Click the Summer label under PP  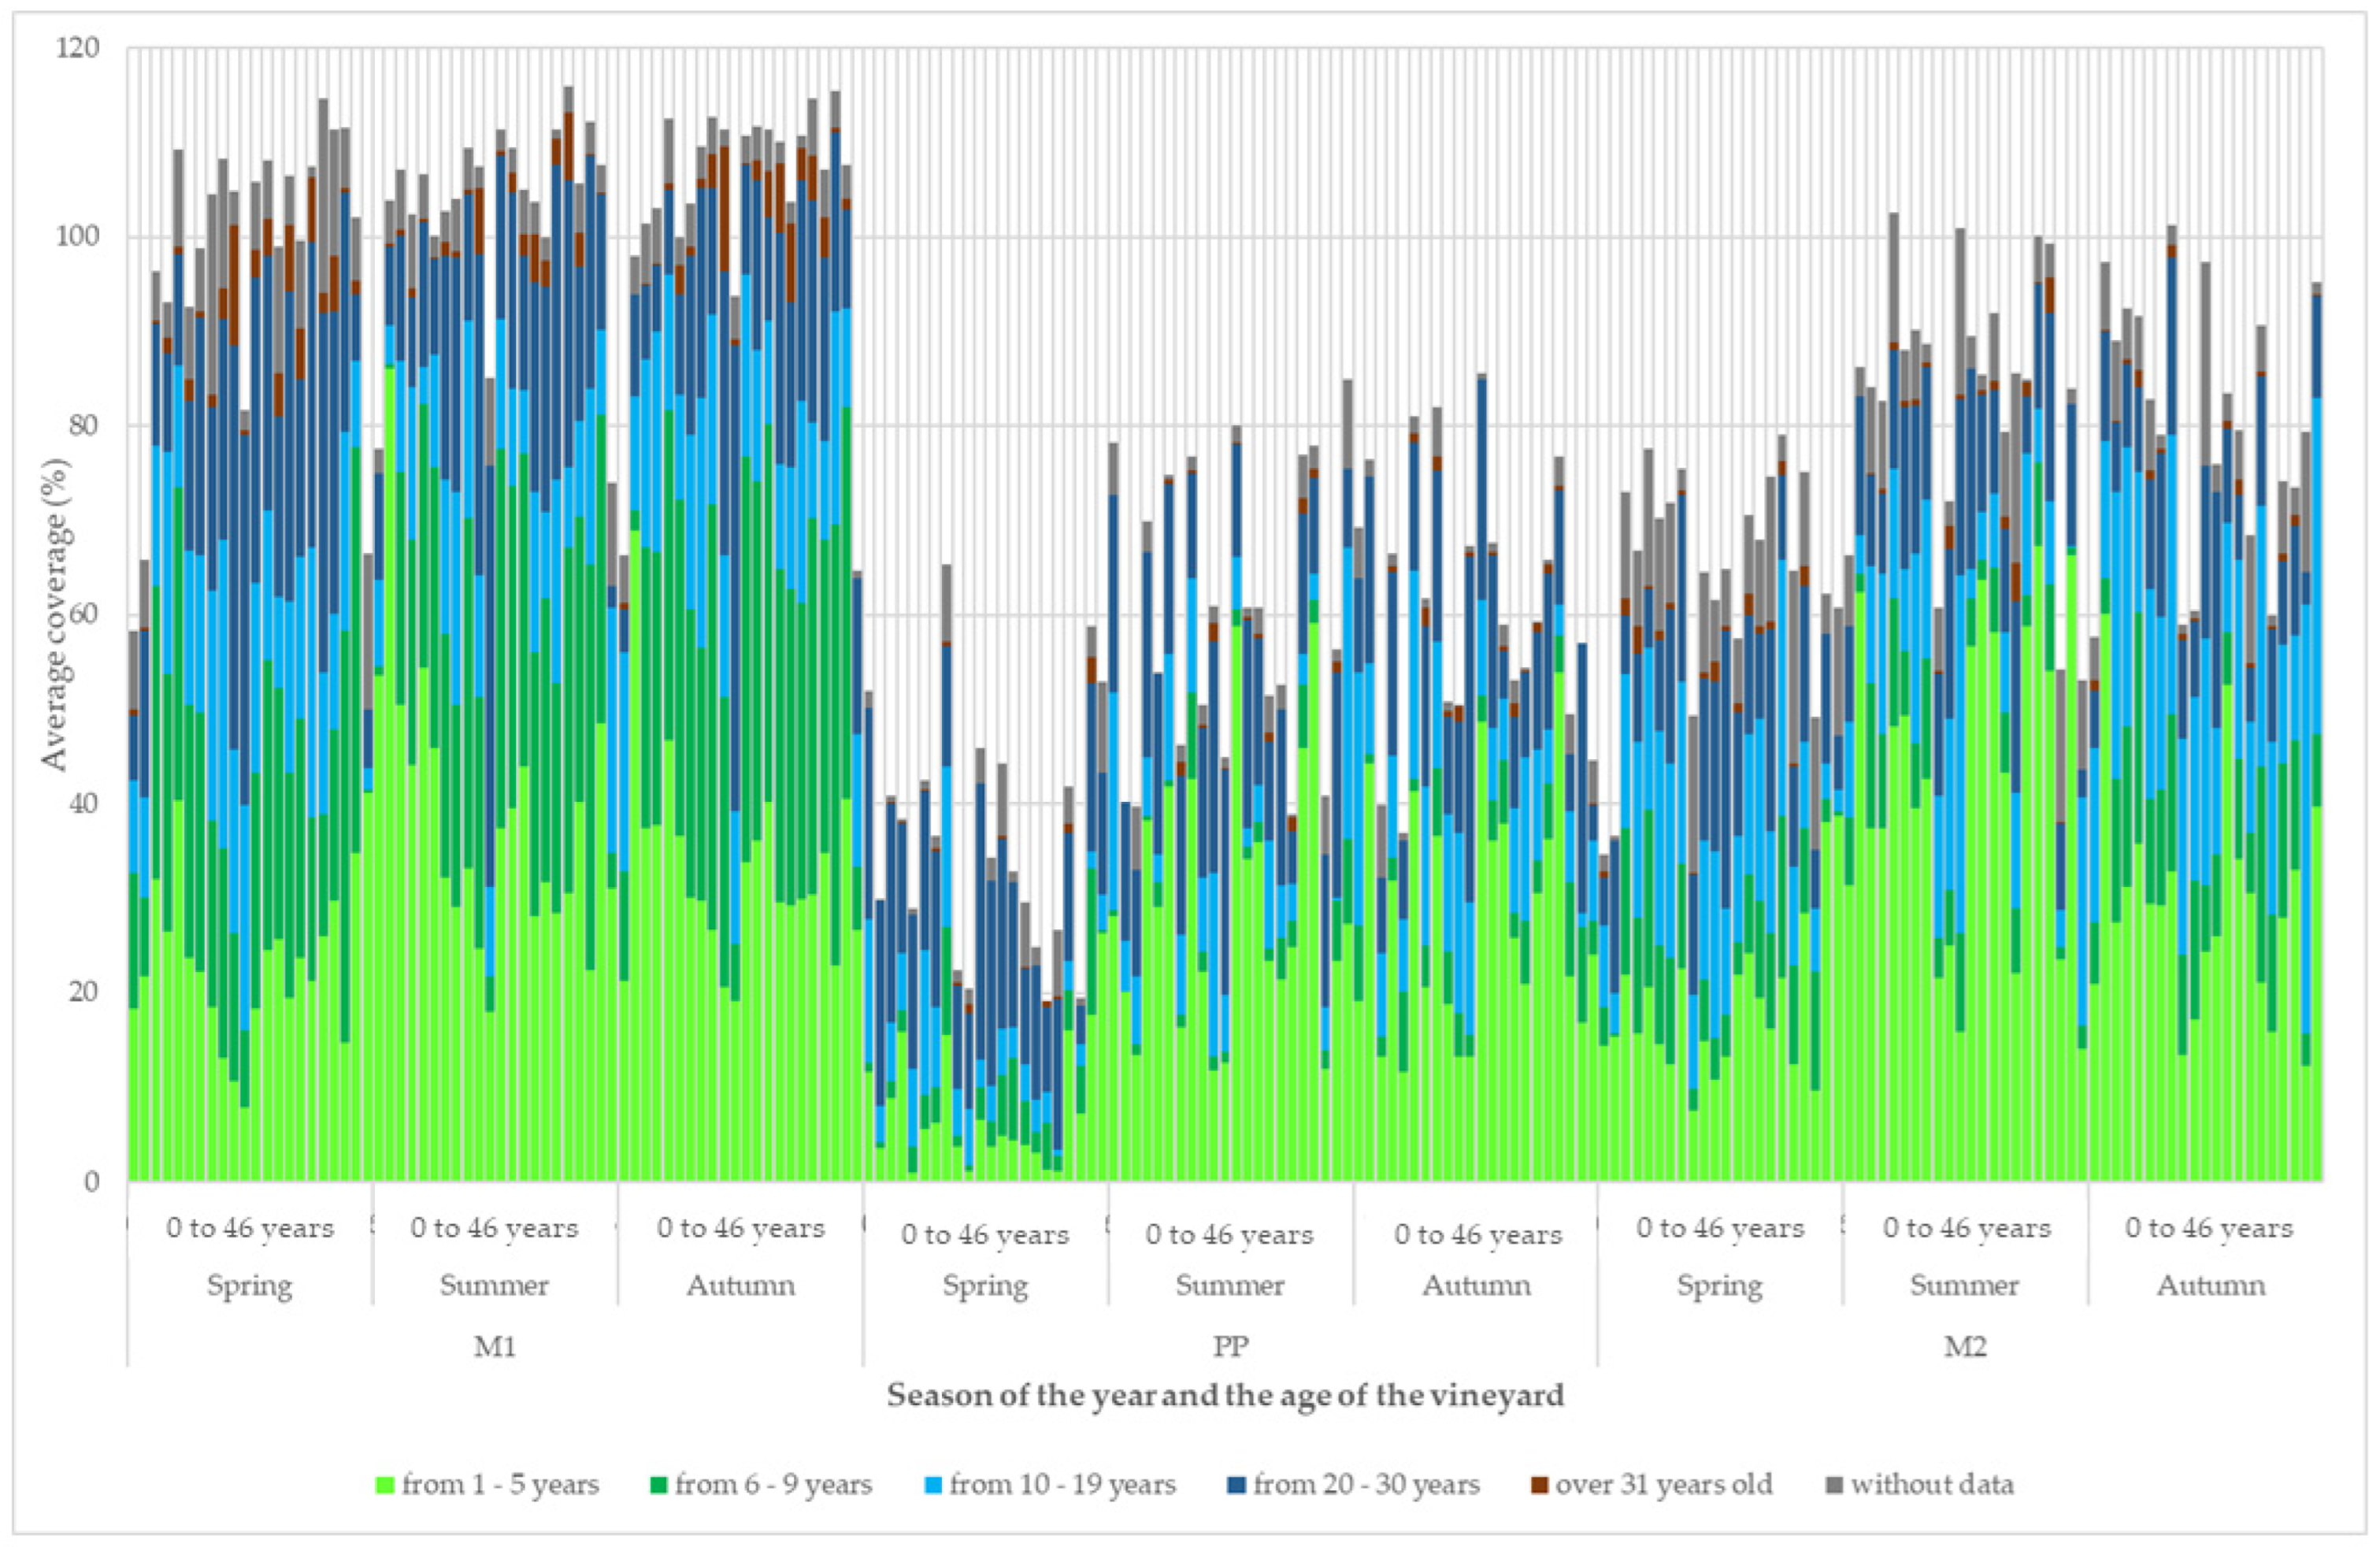(1230, 1285)
